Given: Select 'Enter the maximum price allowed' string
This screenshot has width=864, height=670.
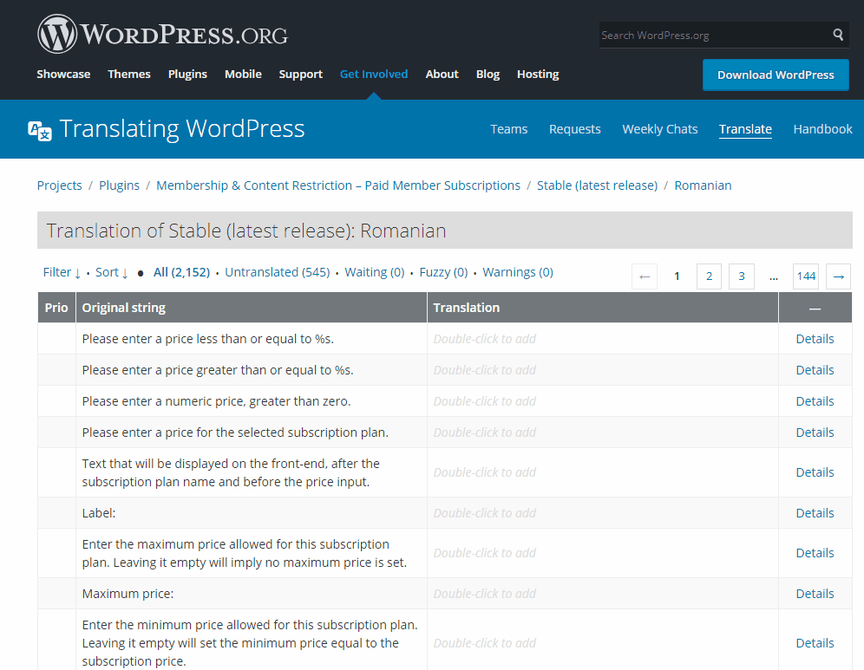Looking at the screenshot, I should coord(244,553).
